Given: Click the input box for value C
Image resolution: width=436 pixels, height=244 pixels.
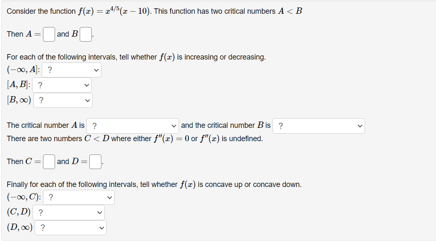Looking at the screenshot, I should 48,162.
